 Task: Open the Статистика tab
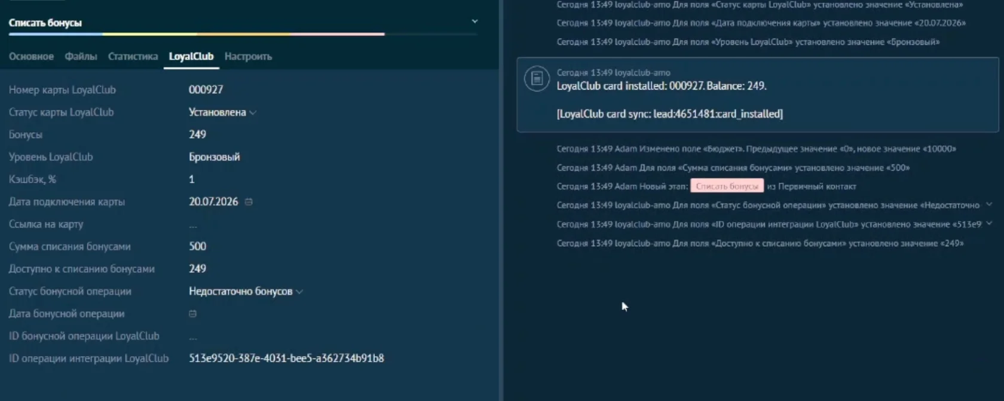(133, 56)
